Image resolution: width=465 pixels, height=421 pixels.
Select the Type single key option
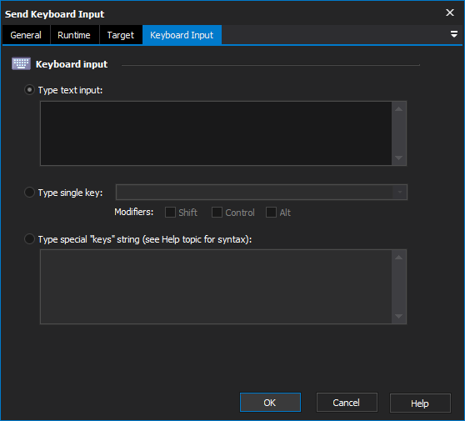pyautogui.click(x=29, y=193)
